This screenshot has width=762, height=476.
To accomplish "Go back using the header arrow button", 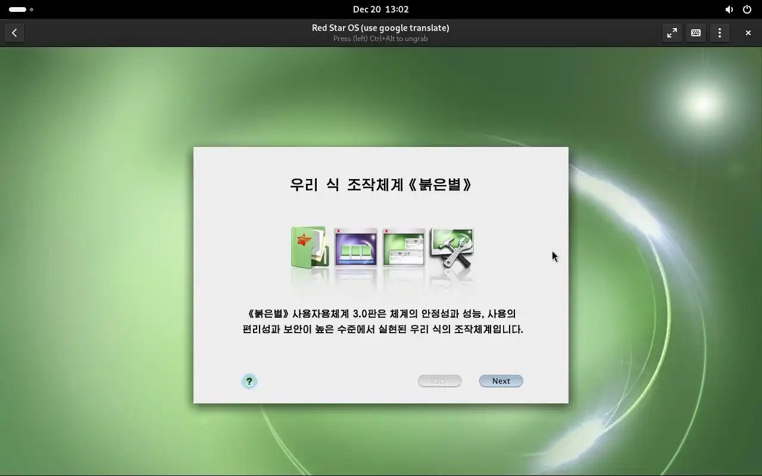I will click(x=14, y=33).
